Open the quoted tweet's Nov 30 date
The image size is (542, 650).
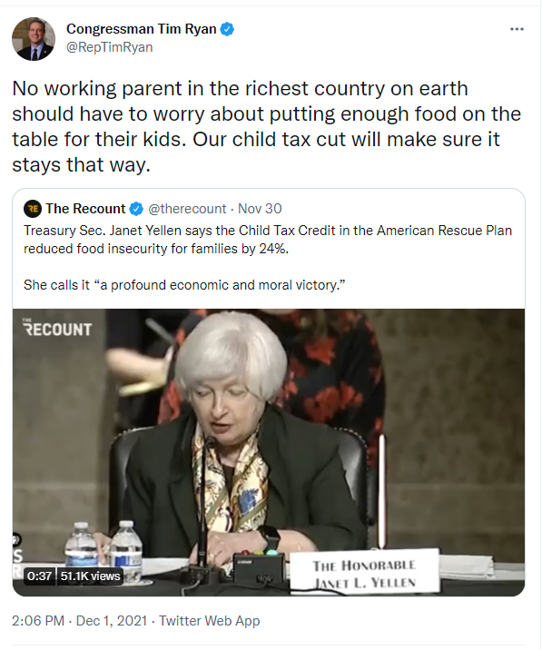click(260, 209)
